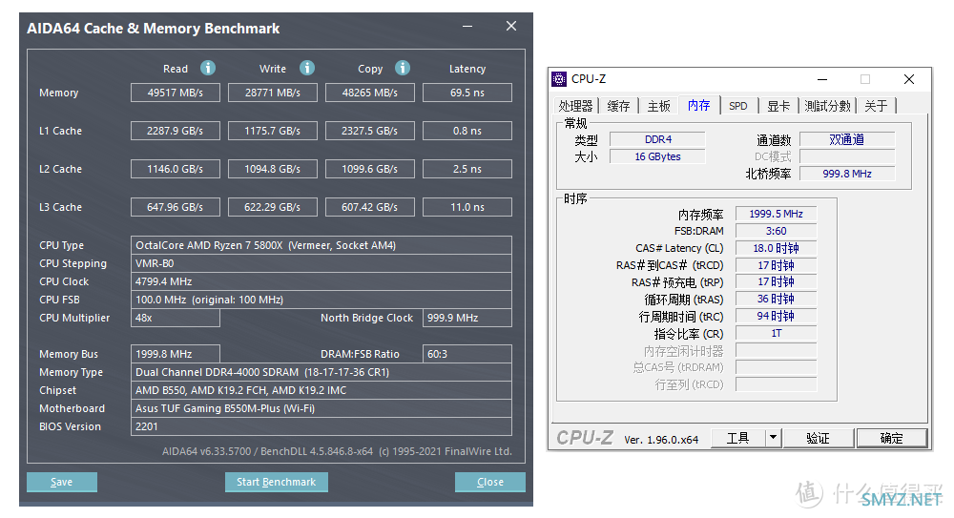Open the 关于 tab in CPU-Z
Screen dimensions: 954x518
coord(876,106)
